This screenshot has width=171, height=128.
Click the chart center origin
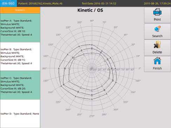(92, 69)
